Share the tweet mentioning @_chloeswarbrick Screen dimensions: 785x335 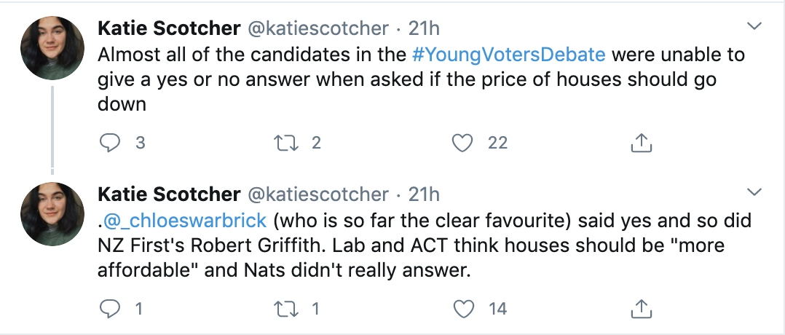(x=641, y=309)
